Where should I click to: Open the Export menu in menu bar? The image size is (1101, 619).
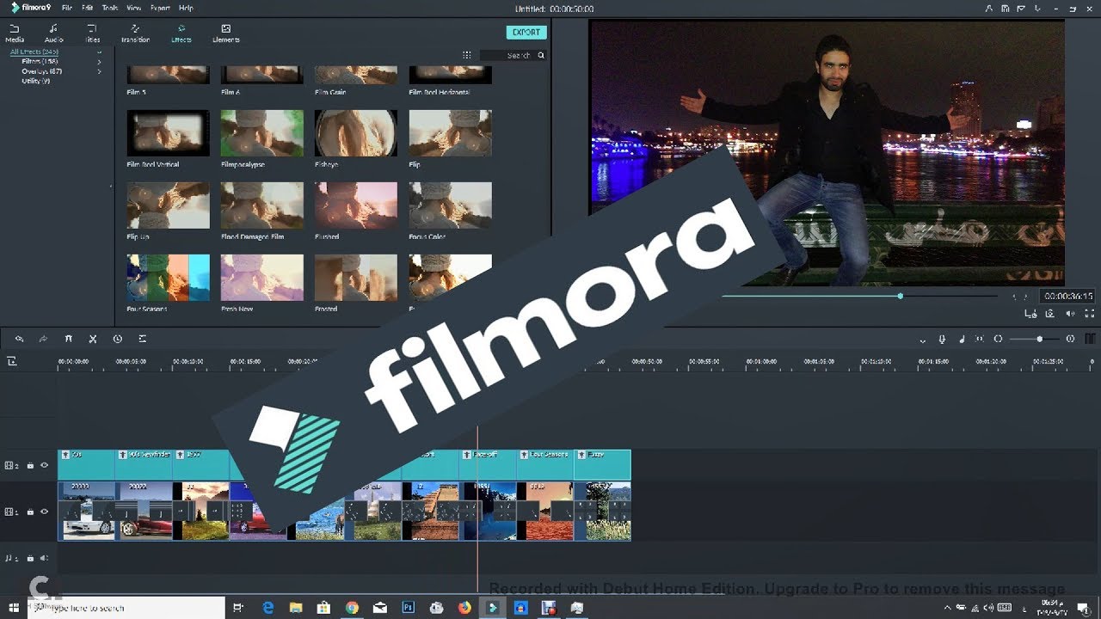click(160, 8)
